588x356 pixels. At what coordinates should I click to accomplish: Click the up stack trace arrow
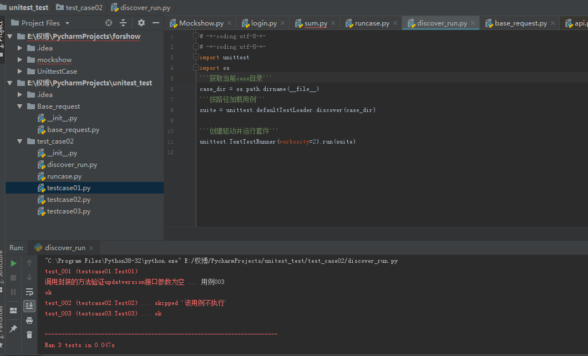pos(29,263)
